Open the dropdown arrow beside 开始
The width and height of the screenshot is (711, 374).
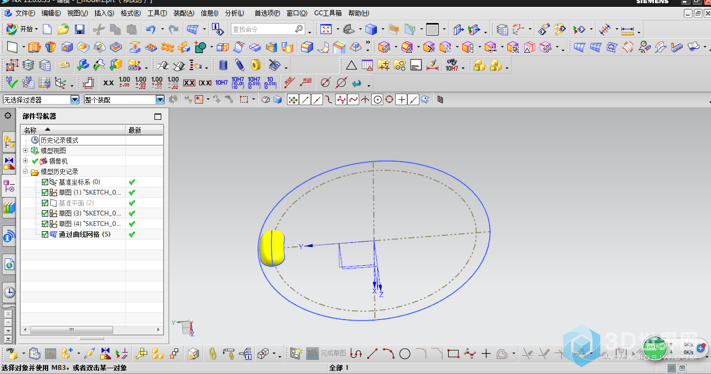36,30
